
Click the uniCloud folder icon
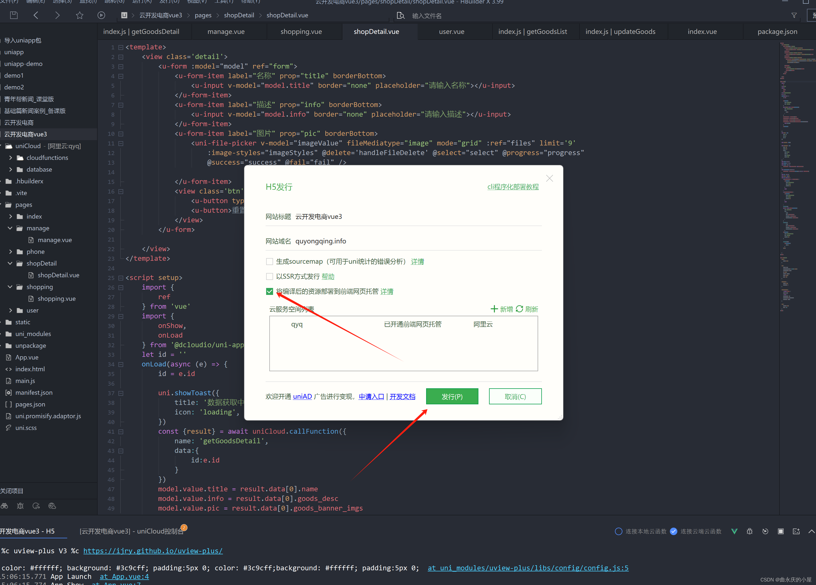9,146
